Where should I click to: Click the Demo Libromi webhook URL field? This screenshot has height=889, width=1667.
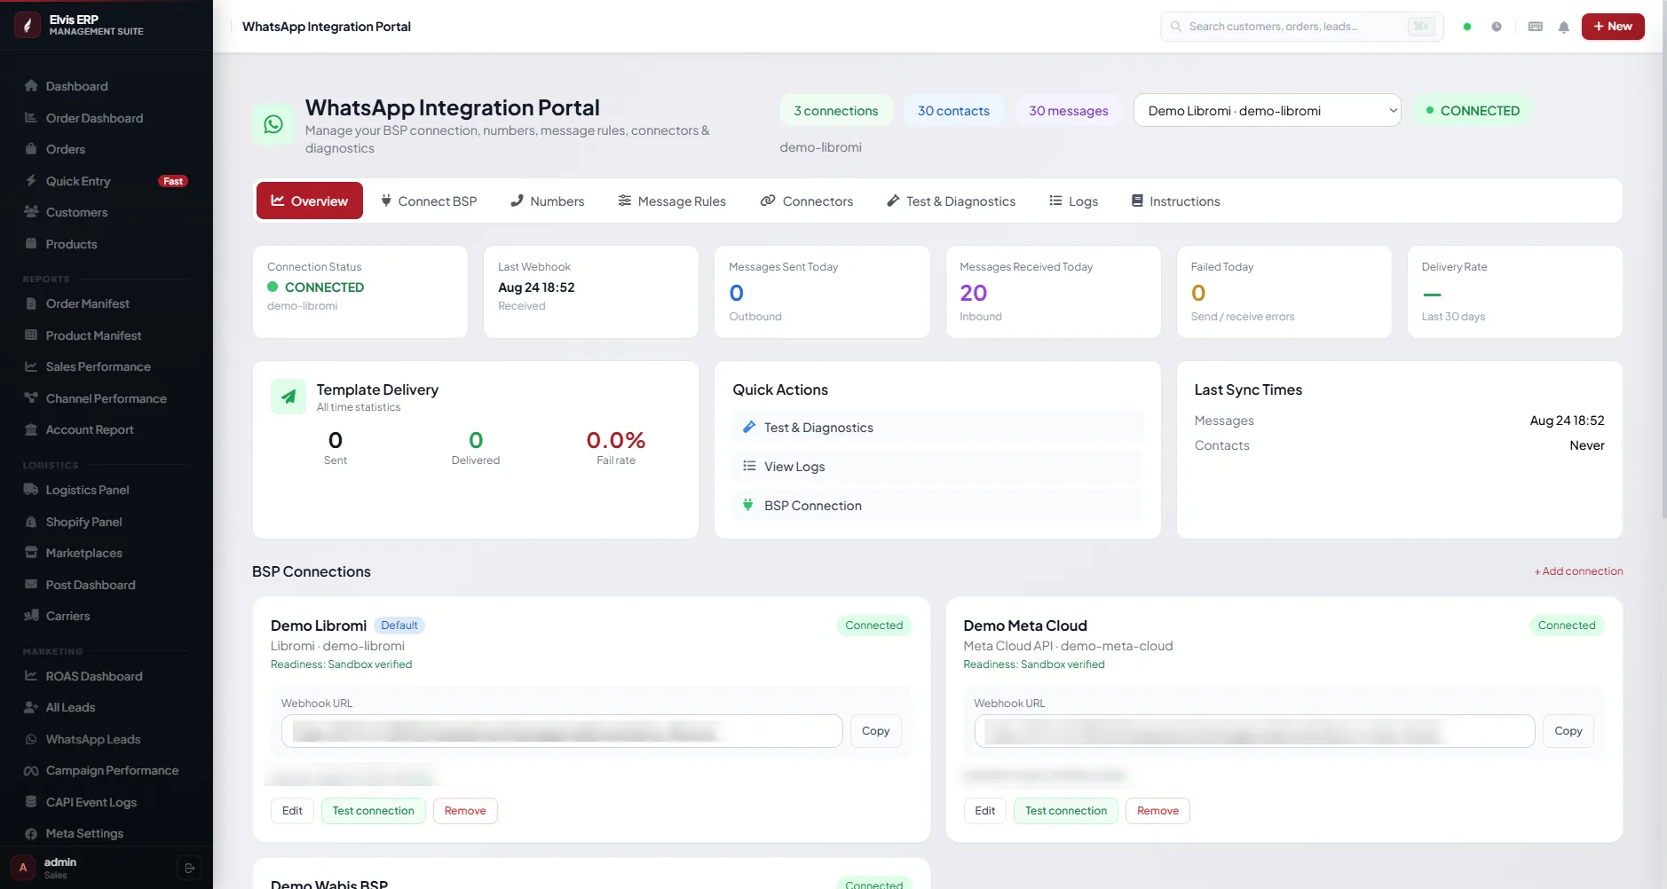point(562,731)
